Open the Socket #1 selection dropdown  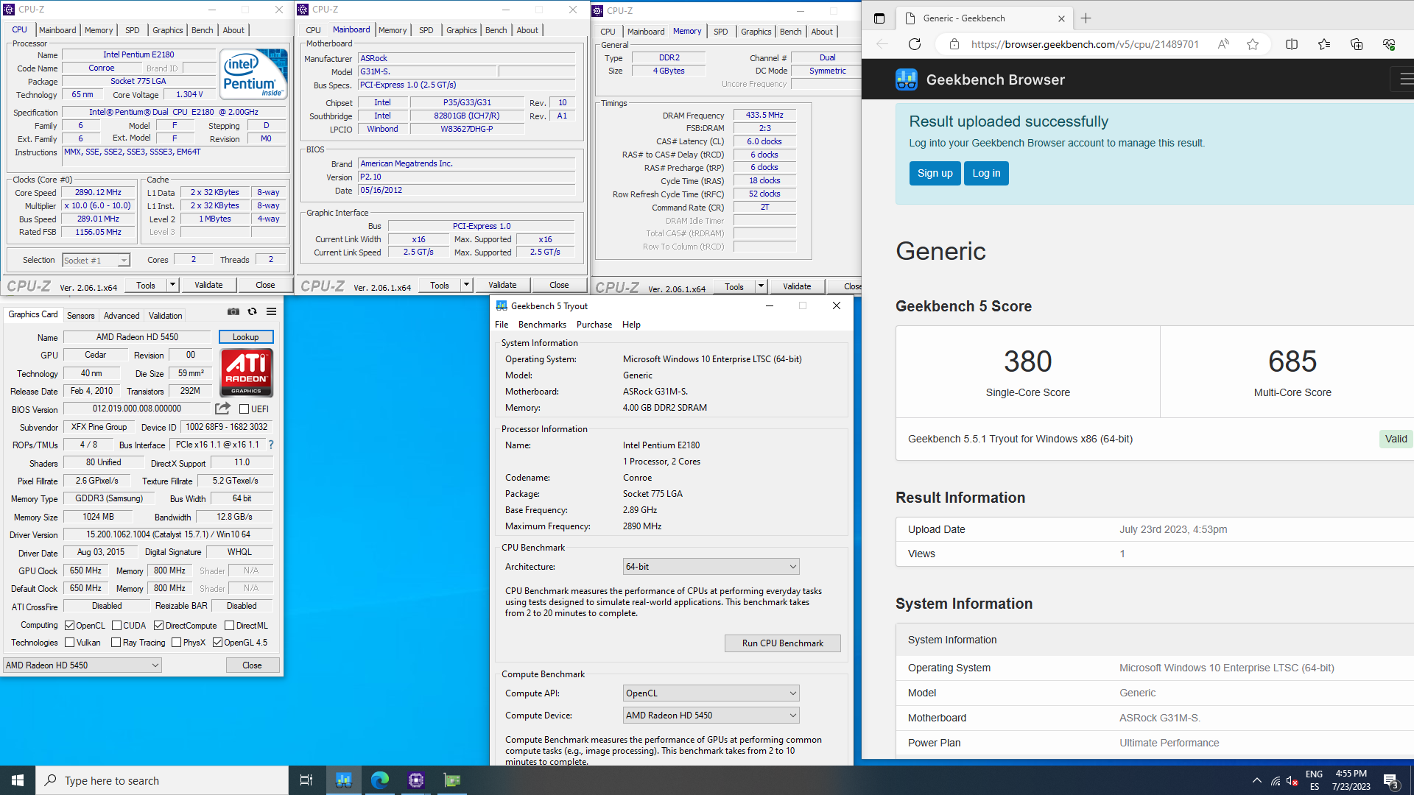coord(96,260)
